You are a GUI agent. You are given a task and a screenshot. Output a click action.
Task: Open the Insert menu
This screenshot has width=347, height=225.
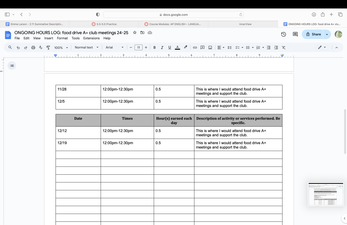[49, 38]
